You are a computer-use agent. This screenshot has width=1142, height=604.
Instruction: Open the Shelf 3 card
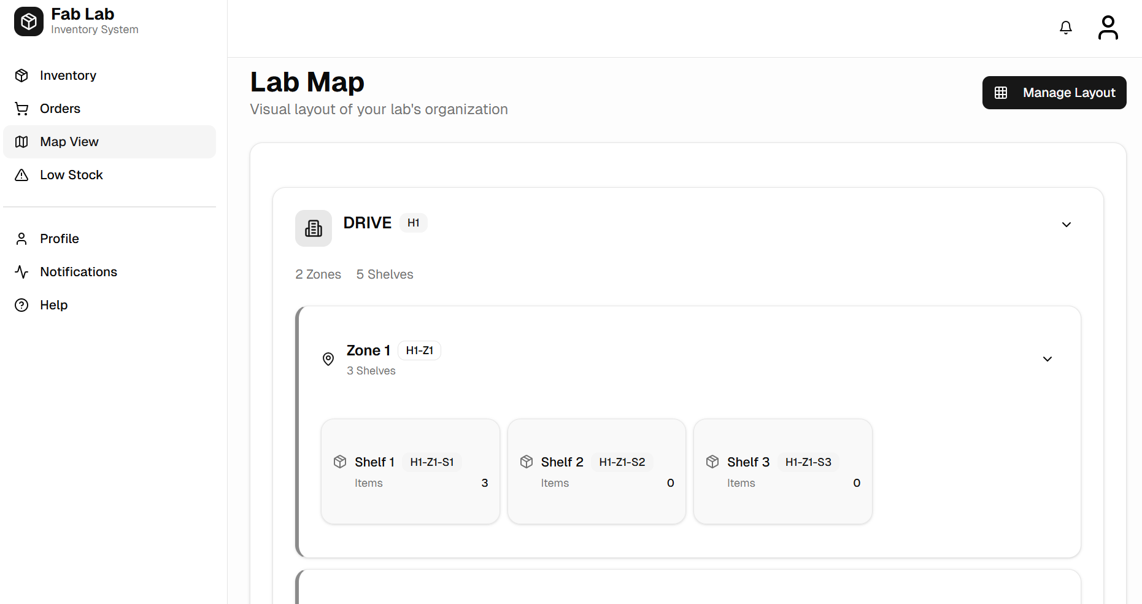(783, 471)
